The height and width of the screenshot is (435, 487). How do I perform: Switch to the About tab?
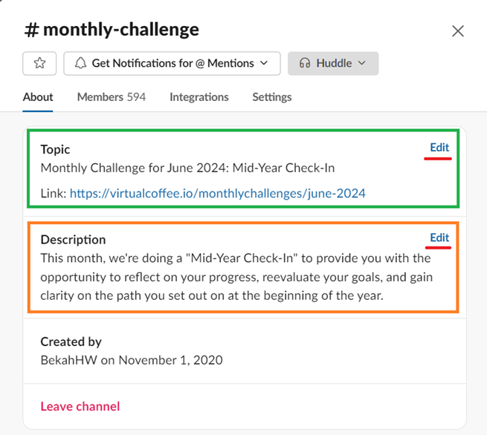[x=38, y=97]
